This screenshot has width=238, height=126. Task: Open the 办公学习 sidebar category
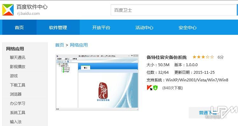(17, 103)
